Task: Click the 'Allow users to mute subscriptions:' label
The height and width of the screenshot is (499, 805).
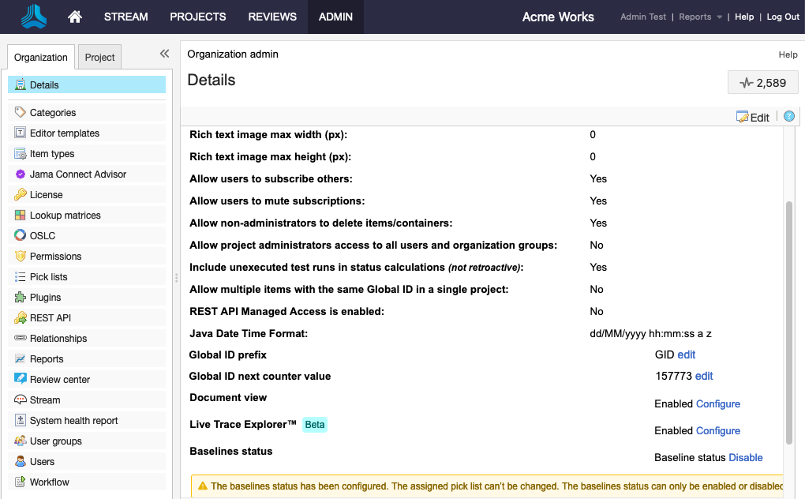Action: 277,201
